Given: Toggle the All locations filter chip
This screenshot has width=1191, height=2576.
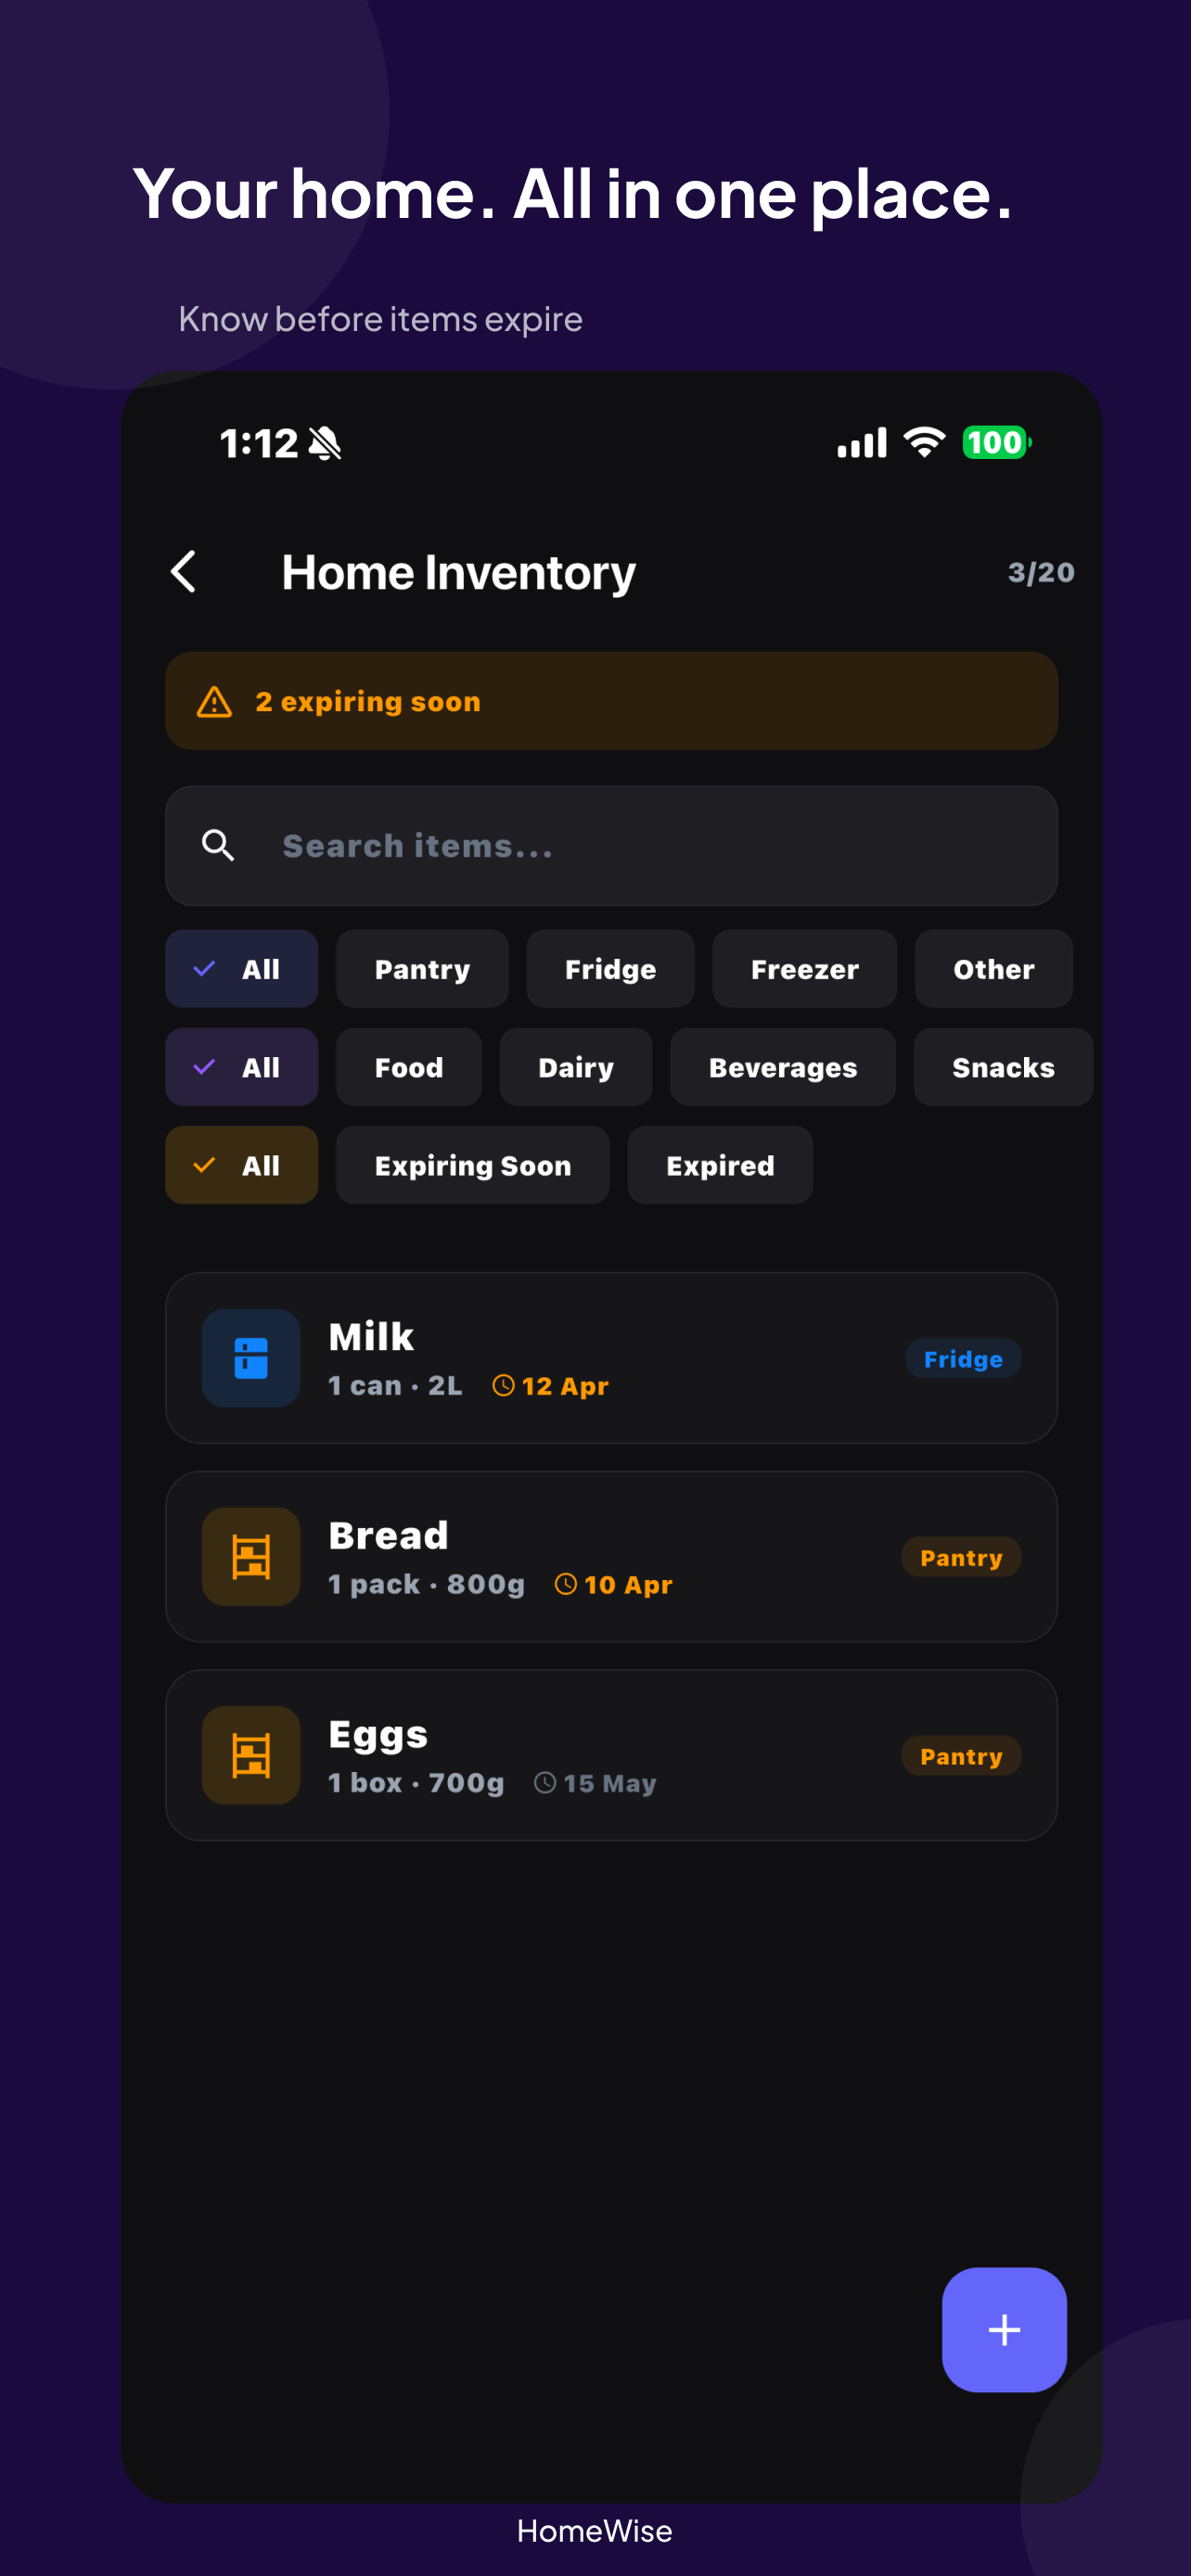Looking at the screenshot, I should [x=241, y=968].
